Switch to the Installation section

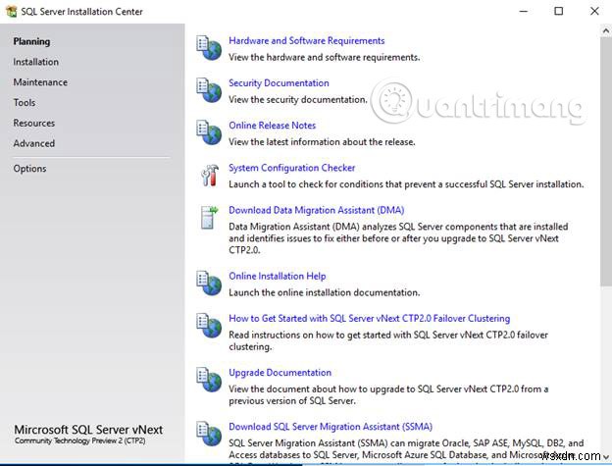click(x=36, y=62)
